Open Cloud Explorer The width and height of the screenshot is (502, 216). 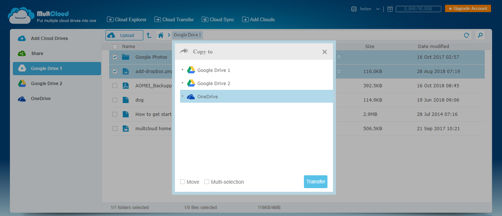[126, 19]
